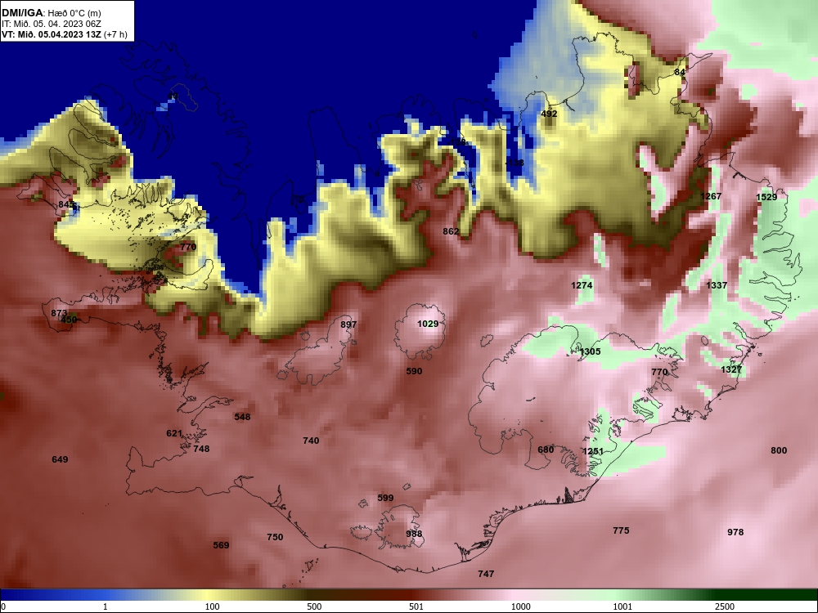Click the map value 750
The width and height of the screenshot is (818, 613).
coord(275,537)
